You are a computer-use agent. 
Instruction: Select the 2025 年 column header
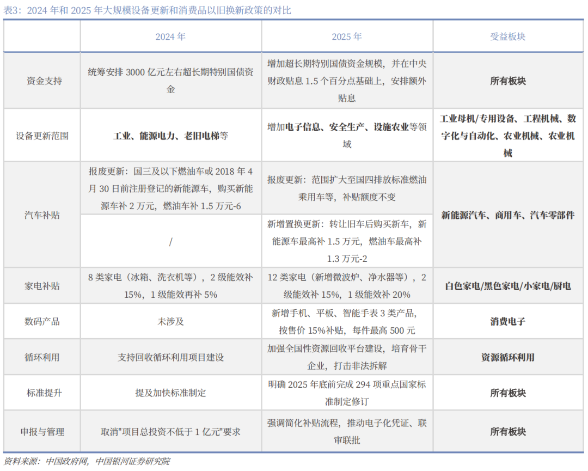347,37
